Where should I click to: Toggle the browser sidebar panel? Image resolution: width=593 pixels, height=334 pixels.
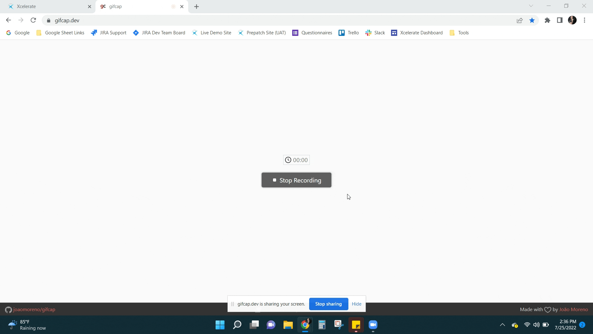561,20
